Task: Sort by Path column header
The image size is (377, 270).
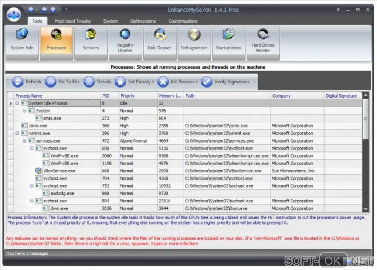Action: pyautogui.click(x=227, y=96)
